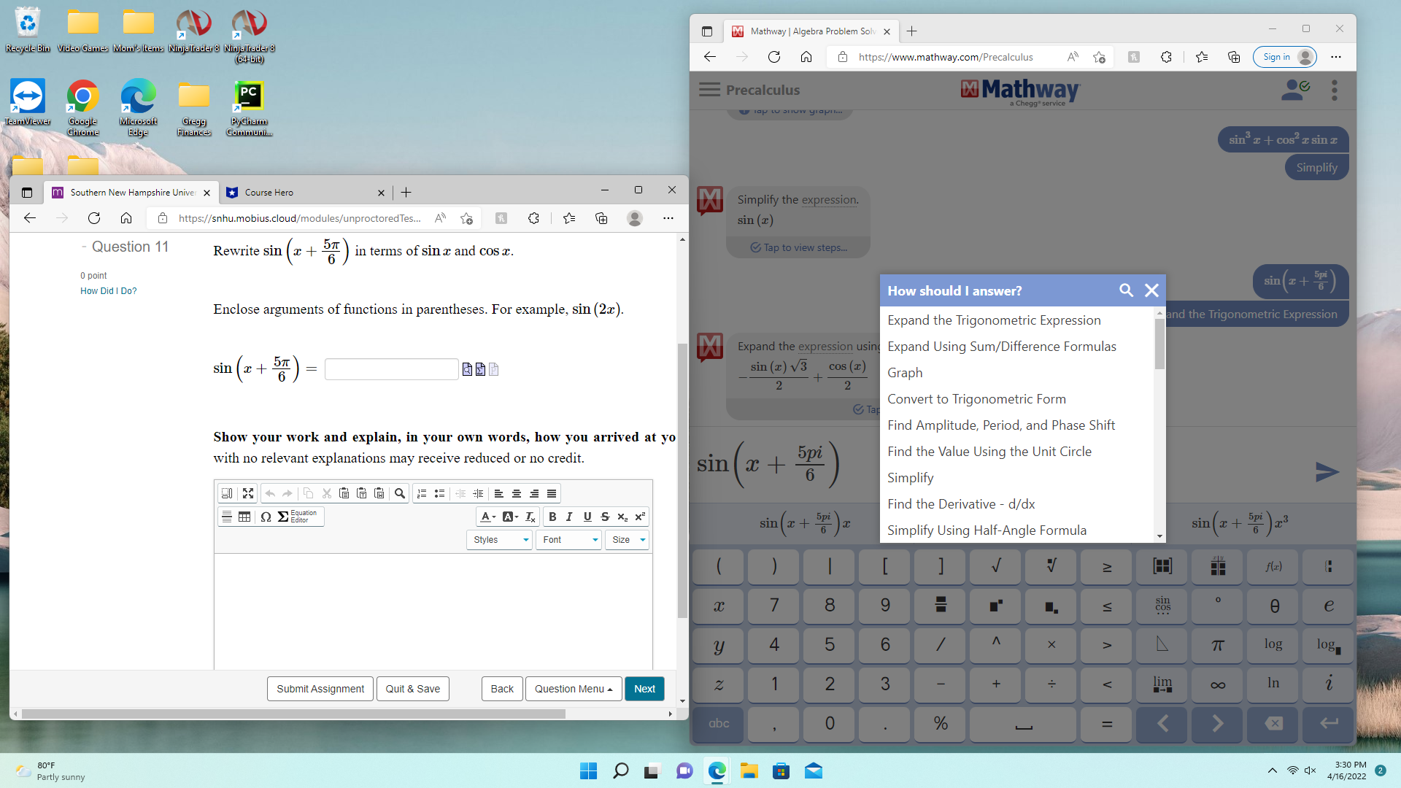The image size is (1401, 788).
Task: Click the infinity symbol on the keypad
Action: click(x=1216, y=684)
